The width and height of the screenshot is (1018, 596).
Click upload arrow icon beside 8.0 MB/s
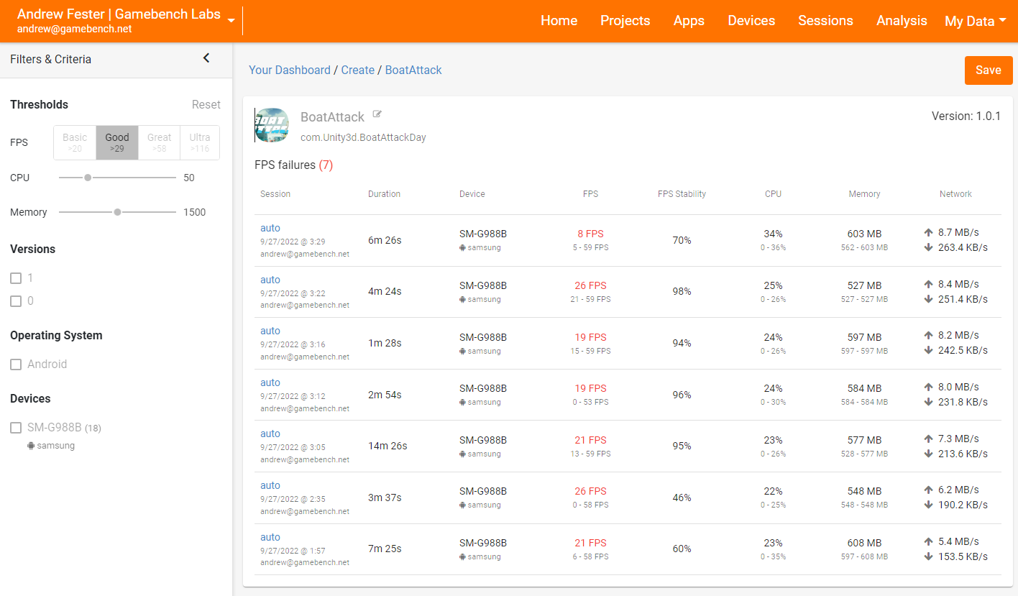coord(929,387)
